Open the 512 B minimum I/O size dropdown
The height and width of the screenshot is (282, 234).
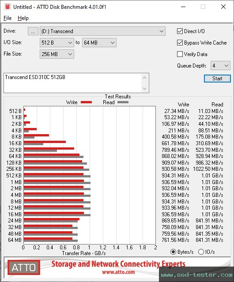tap(57, 43)
